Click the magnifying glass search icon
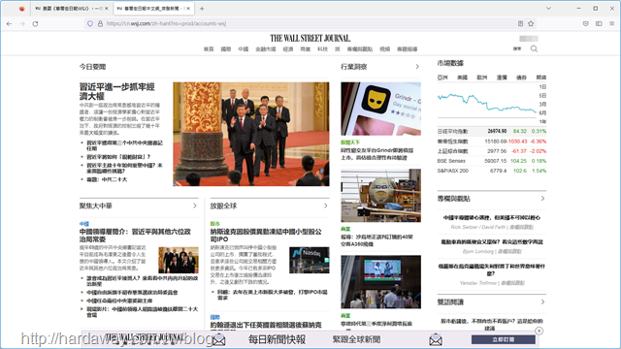 [x=534, y=48]
